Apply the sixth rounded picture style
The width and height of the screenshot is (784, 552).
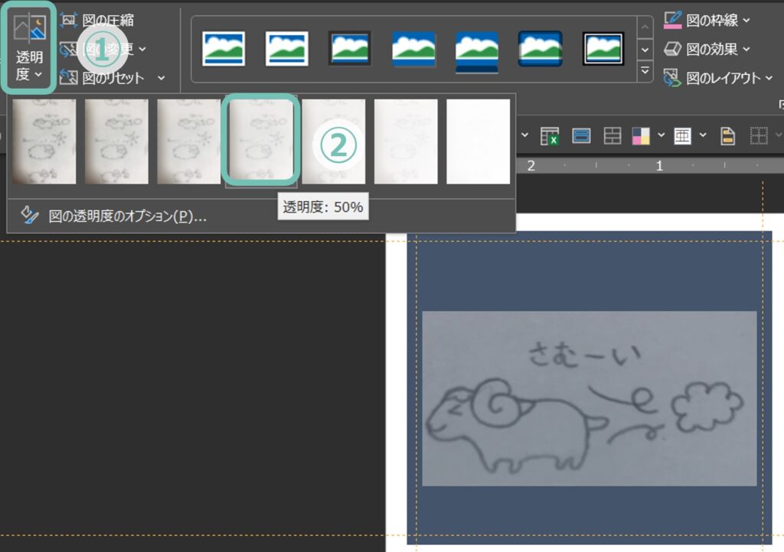point(540,49)
